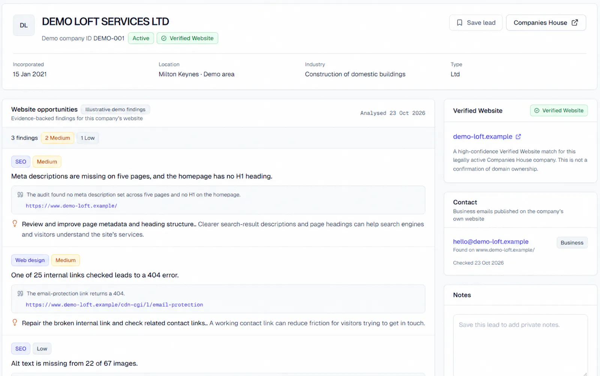The image size is (600, 376).
Task: Click the DEMO LOFT SERVICES LTD heading
Action: tap(105, 22)
